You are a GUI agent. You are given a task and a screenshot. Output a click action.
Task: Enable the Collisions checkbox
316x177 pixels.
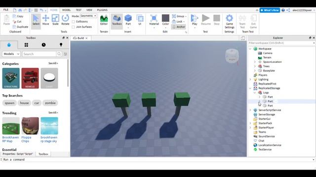(x=74, y=22)
